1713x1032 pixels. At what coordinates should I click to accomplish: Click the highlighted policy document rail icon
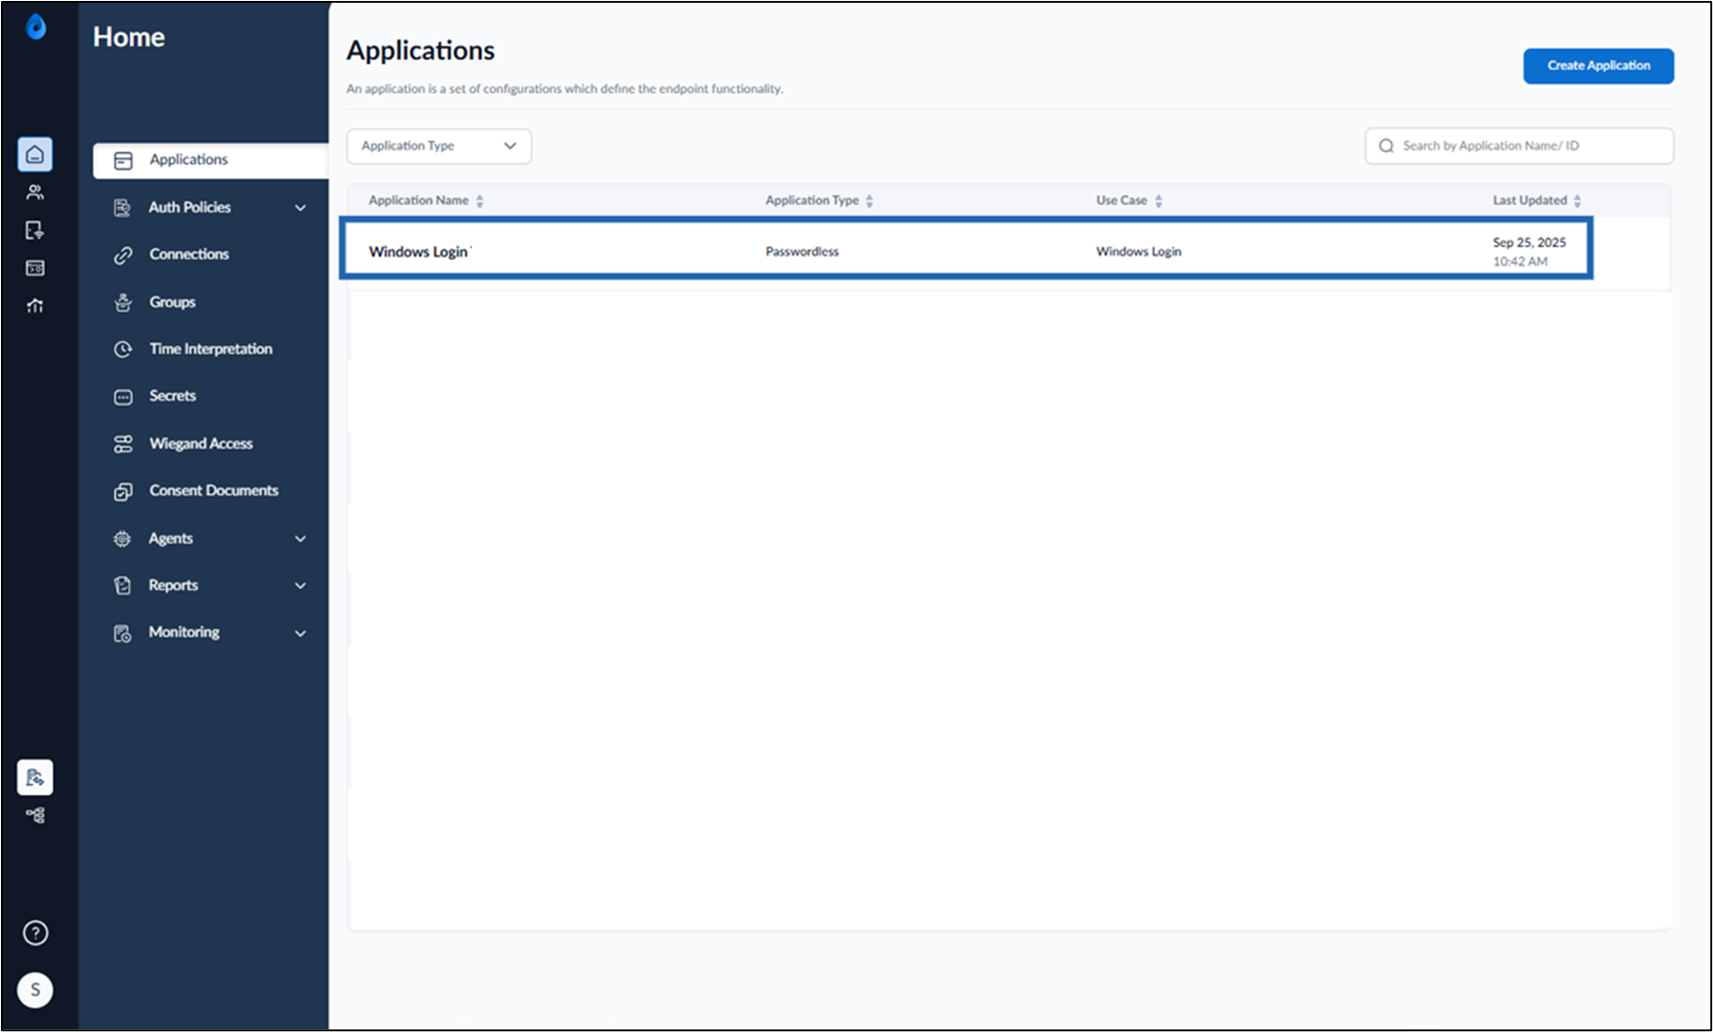tap(35, 777)
